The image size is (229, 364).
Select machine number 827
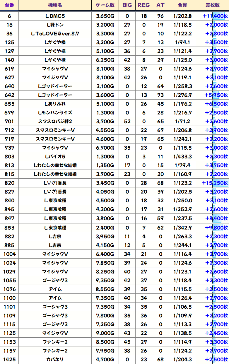[x=9, y=192]
